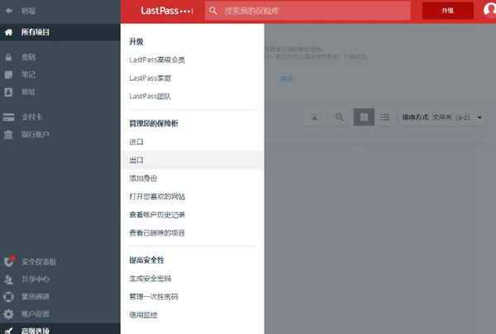Click the LastPass logo
496x334 pixels.
coord(167,11)
